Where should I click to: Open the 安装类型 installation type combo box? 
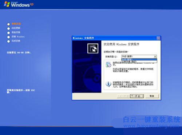click(x=139, y=56)
